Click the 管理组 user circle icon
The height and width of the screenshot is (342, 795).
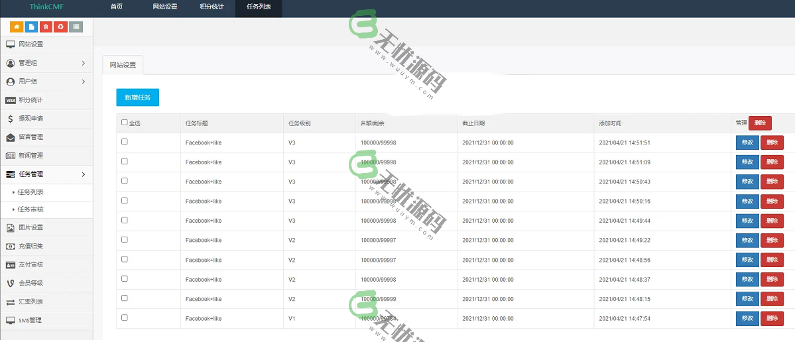click(10, 64)
